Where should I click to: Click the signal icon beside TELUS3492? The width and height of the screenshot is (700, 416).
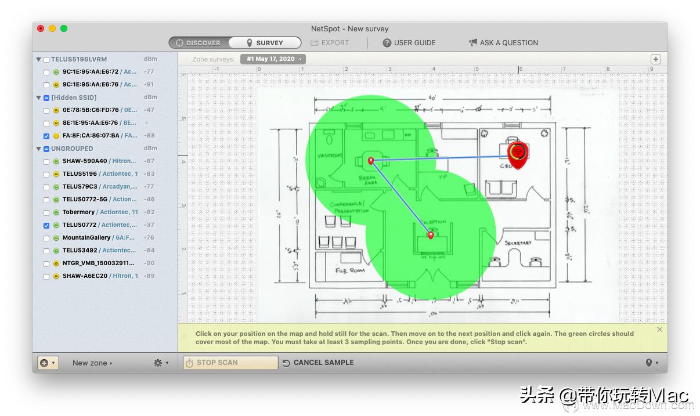tap(56, 251)
